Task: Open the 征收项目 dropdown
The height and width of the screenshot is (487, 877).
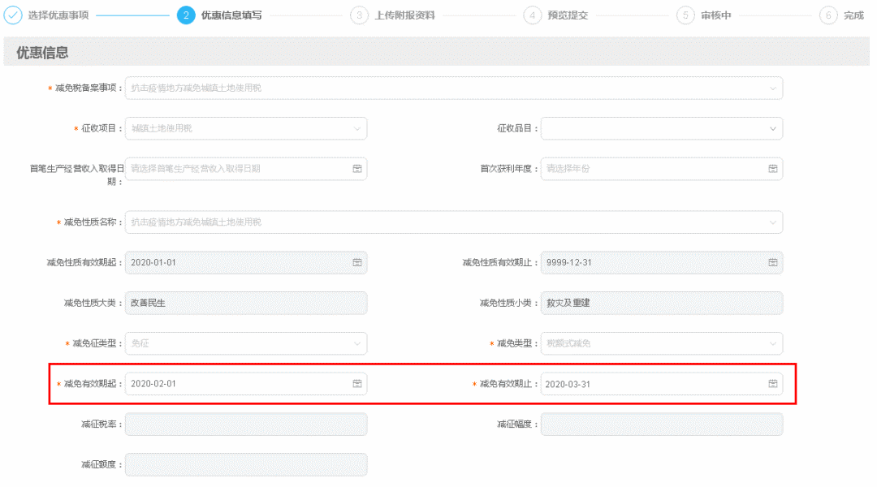Action: click(x=356, y=128)
